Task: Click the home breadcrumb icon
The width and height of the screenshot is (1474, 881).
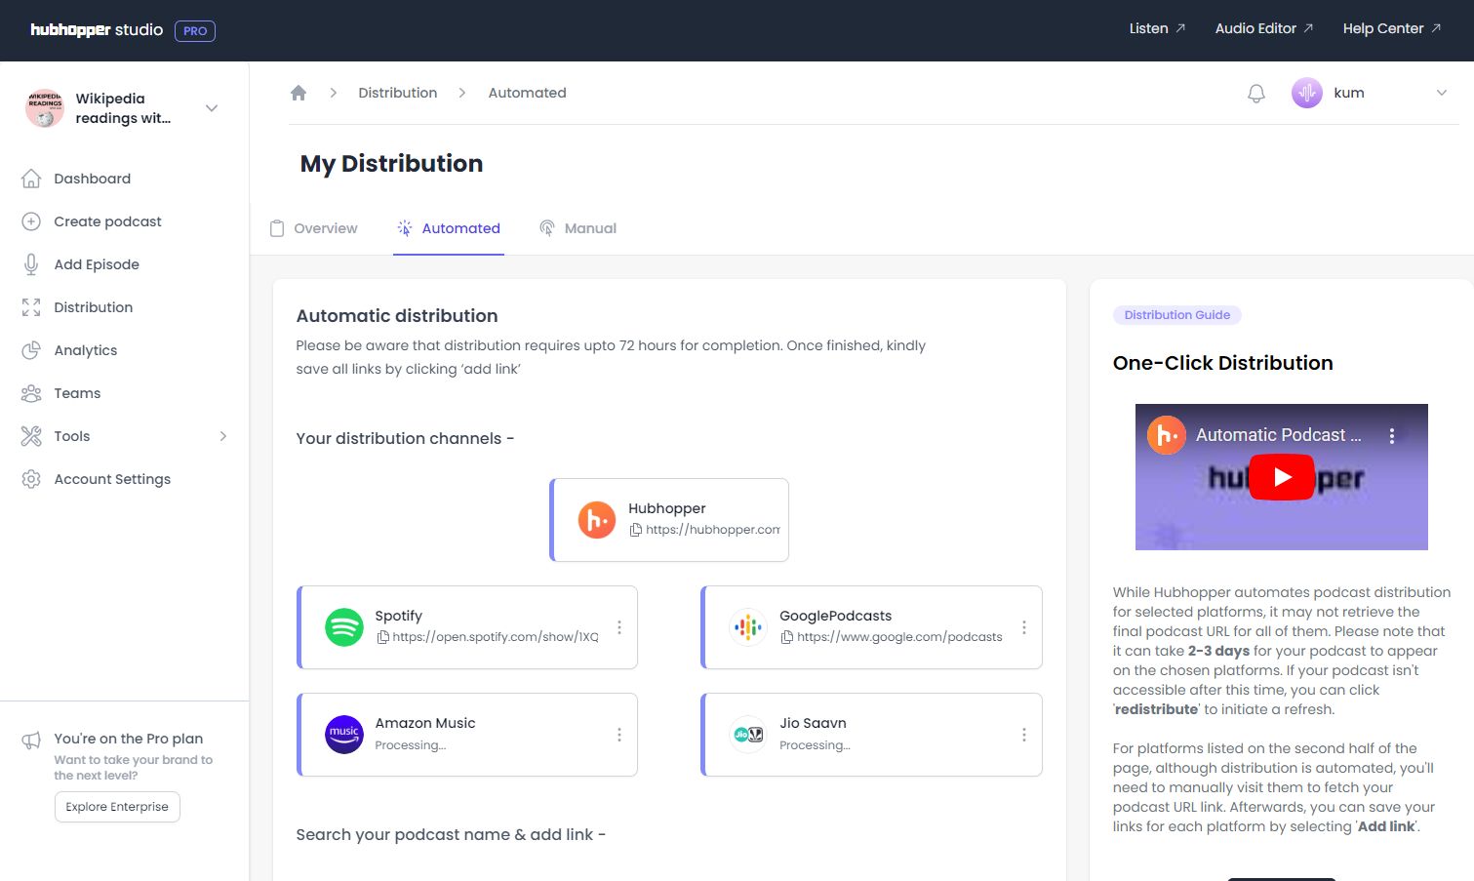Action: (299, 92)
